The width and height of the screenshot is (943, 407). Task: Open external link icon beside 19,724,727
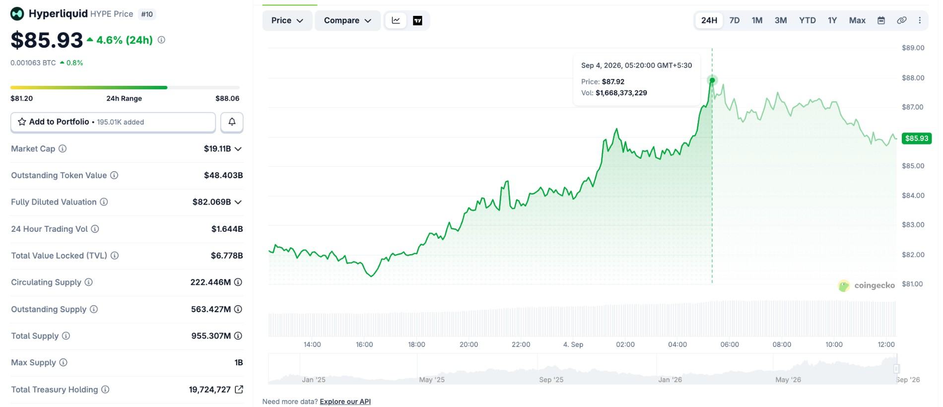click(x=239, y=390)
